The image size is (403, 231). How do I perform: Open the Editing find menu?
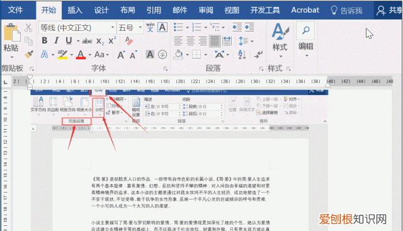tap(305, 40)
